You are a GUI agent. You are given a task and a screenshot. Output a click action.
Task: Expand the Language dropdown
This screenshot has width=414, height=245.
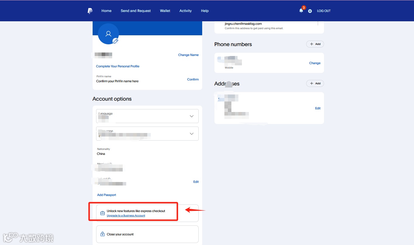[x=147, y=116]
